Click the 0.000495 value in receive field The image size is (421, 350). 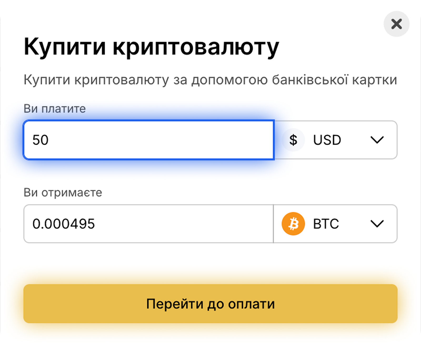click(63, 224)
